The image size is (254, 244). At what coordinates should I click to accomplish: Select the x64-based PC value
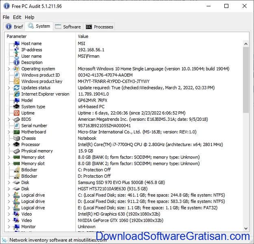pos(91,107)
